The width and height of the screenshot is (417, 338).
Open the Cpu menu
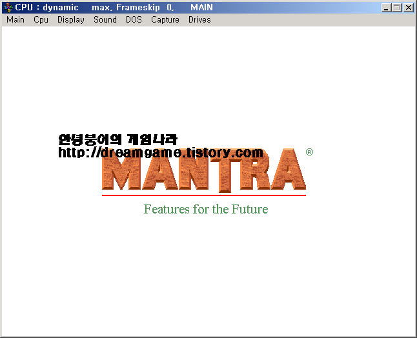[x=41, y=19]
